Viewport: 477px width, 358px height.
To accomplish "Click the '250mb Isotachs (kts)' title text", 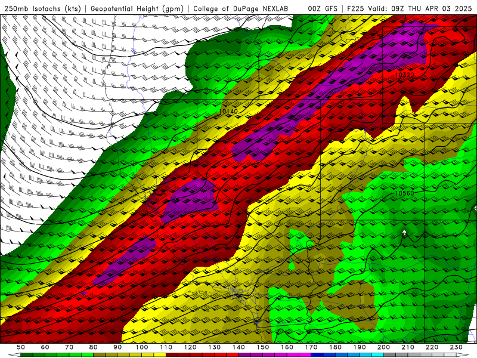I will (x=42, y=9).
